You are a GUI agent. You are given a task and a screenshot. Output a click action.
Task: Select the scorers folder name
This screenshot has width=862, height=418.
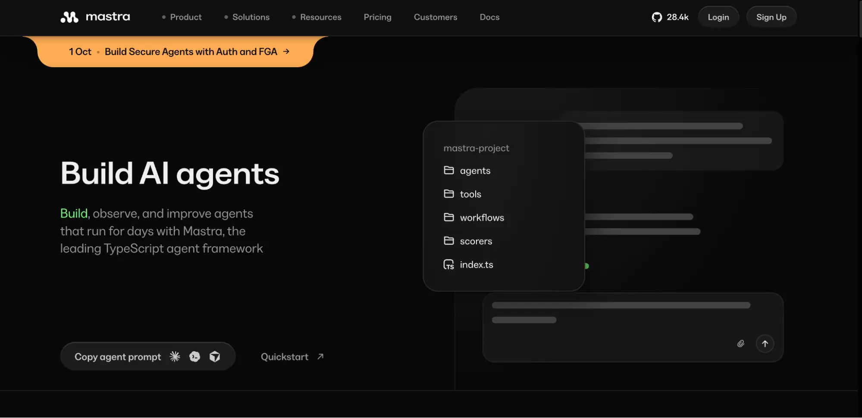(x=476, y=242)
